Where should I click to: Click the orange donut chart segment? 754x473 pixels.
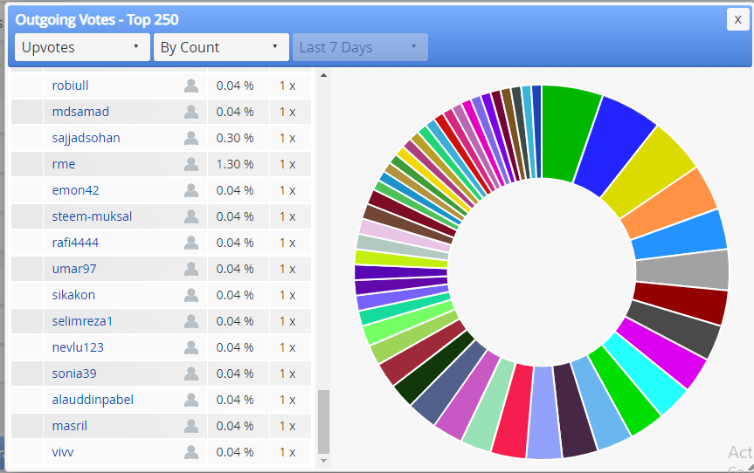669,204
